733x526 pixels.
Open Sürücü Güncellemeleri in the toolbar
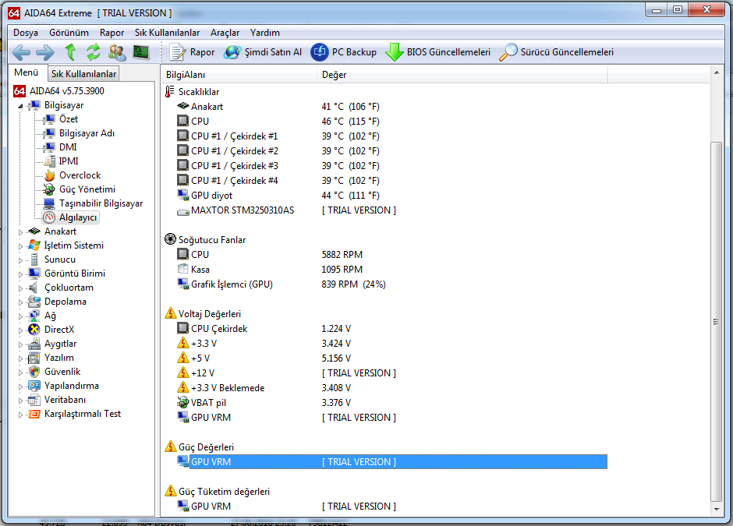click(x=556, y=52)
